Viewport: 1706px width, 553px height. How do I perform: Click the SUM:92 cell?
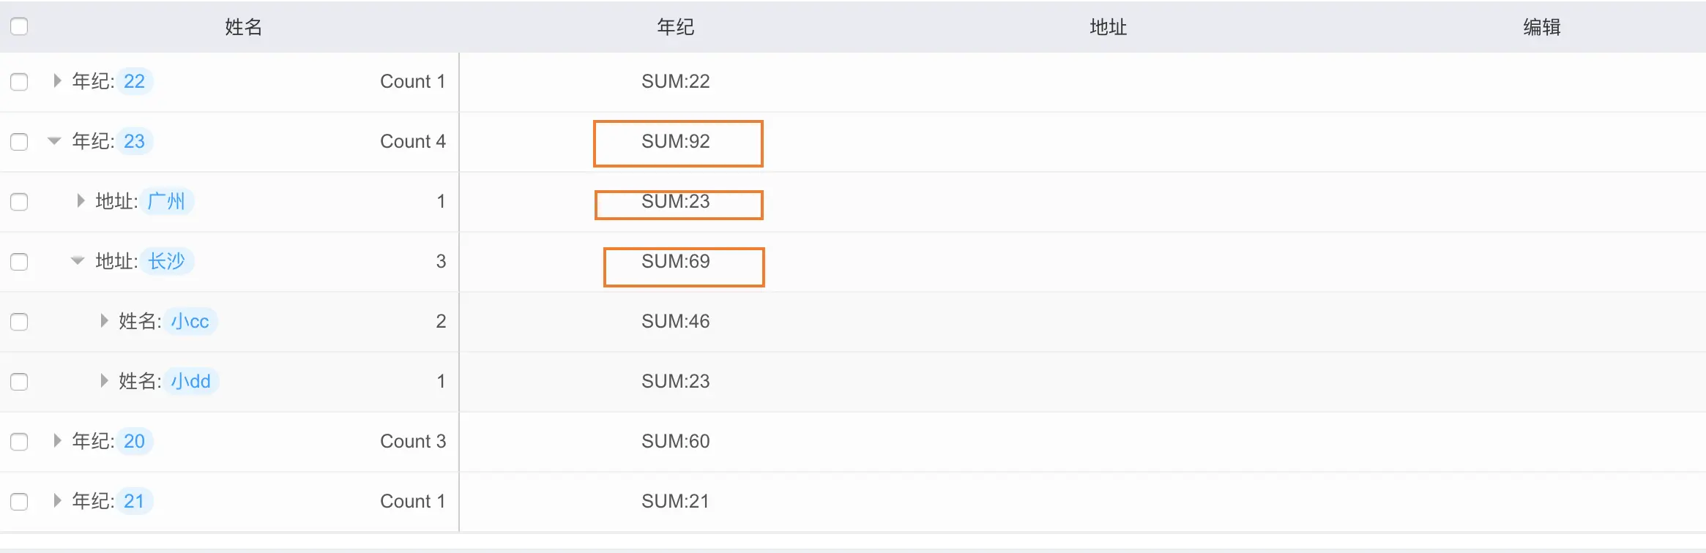(x=676, y=141)
